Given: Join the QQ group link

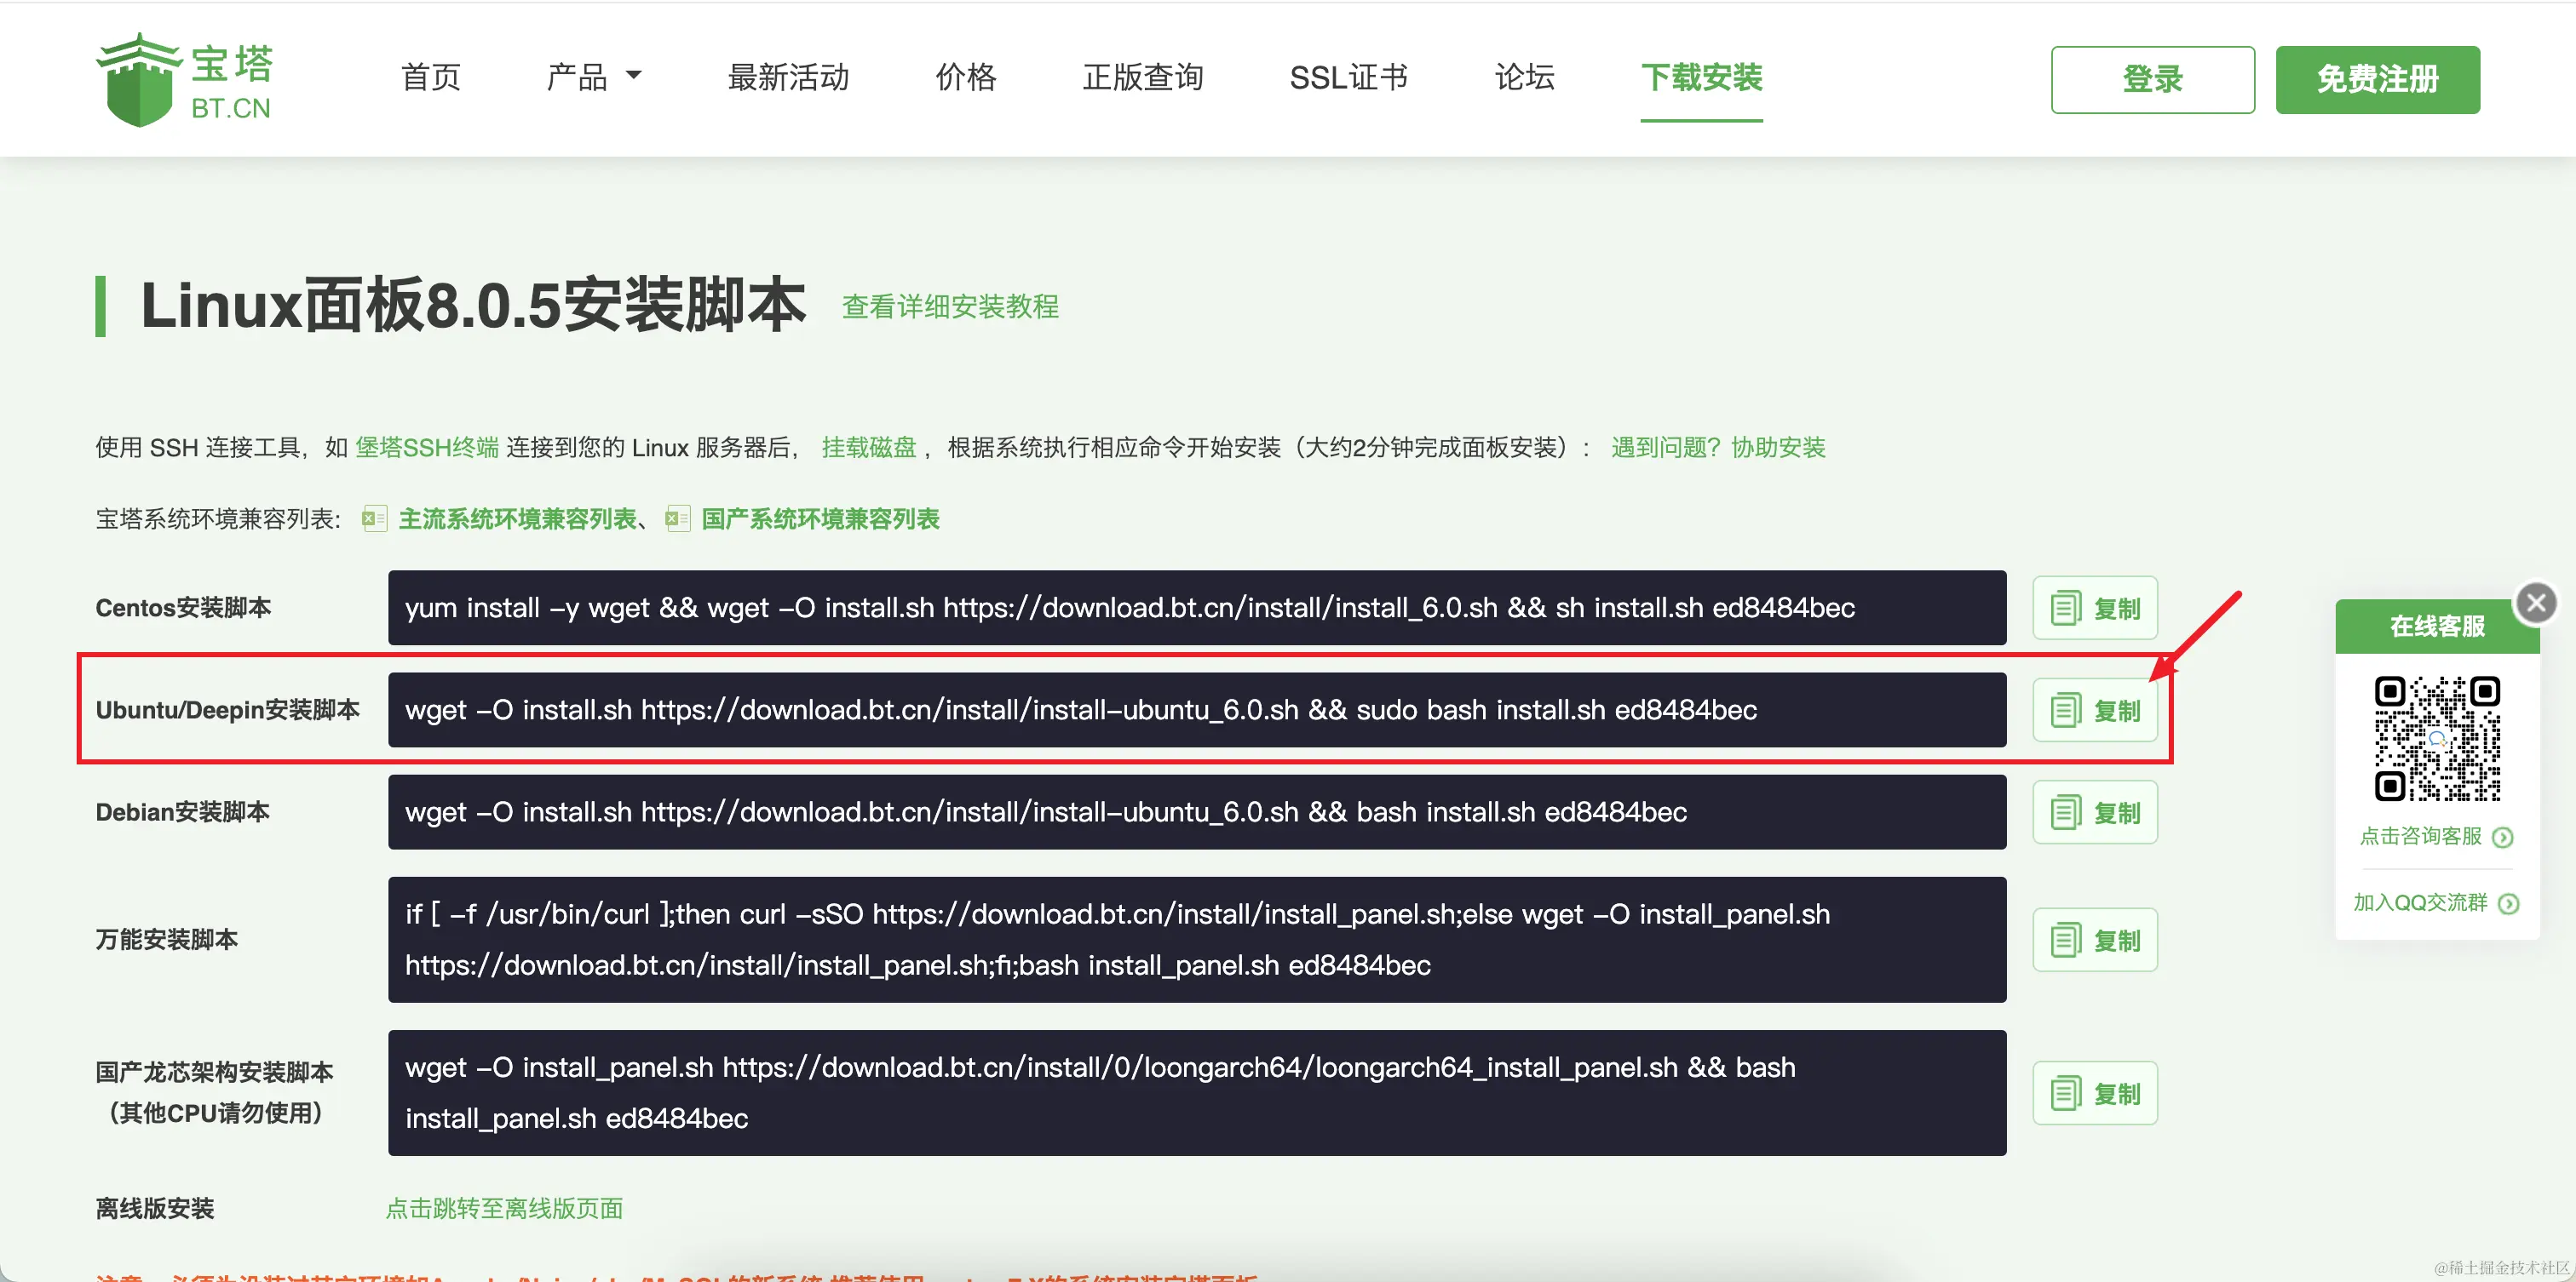Looking at the screenshot, I should tap(2420, 903).
